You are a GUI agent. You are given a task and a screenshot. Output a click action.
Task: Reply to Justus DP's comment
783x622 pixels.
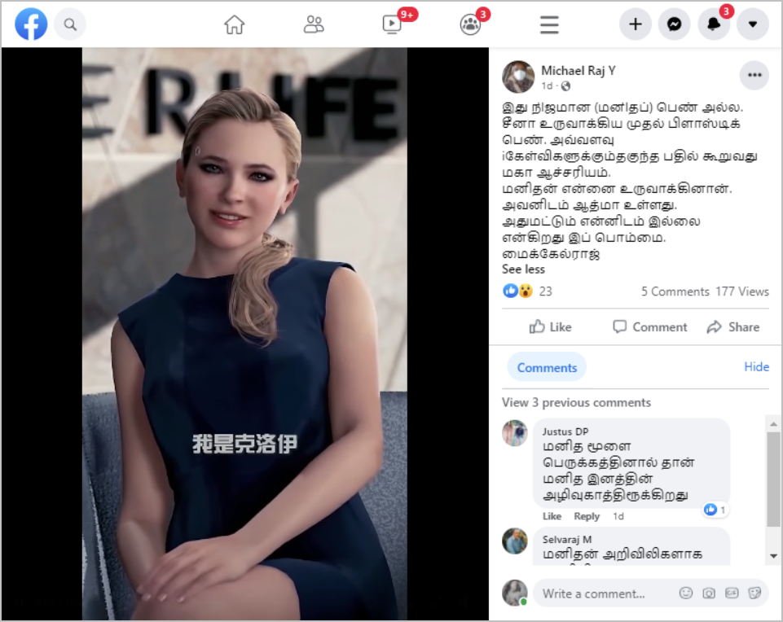tap(587, 516)
